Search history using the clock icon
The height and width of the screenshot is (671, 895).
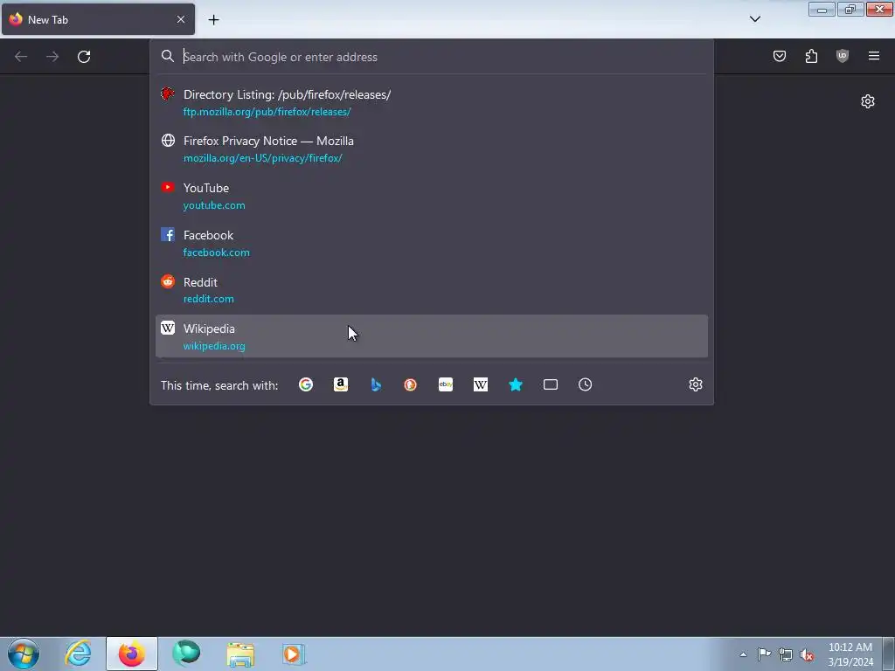[585, 384]
